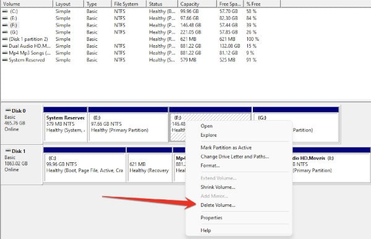
Task: Select Shrink Volume in context menu
Action: [x=218, y=187]
